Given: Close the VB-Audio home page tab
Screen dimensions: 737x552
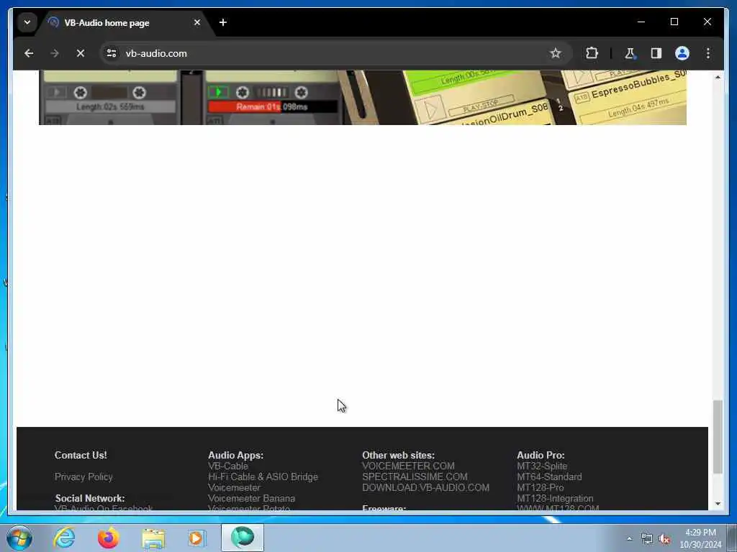Looking at the screenshot, I should tap(197, 22).
